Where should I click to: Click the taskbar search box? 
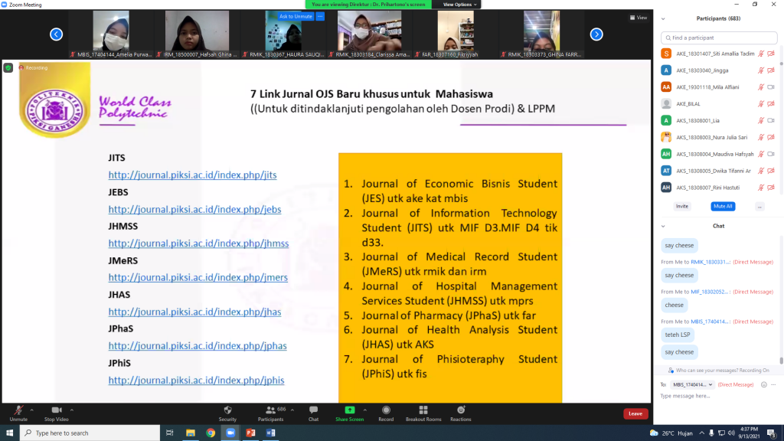pyautogui.click(x=90, y=433)
